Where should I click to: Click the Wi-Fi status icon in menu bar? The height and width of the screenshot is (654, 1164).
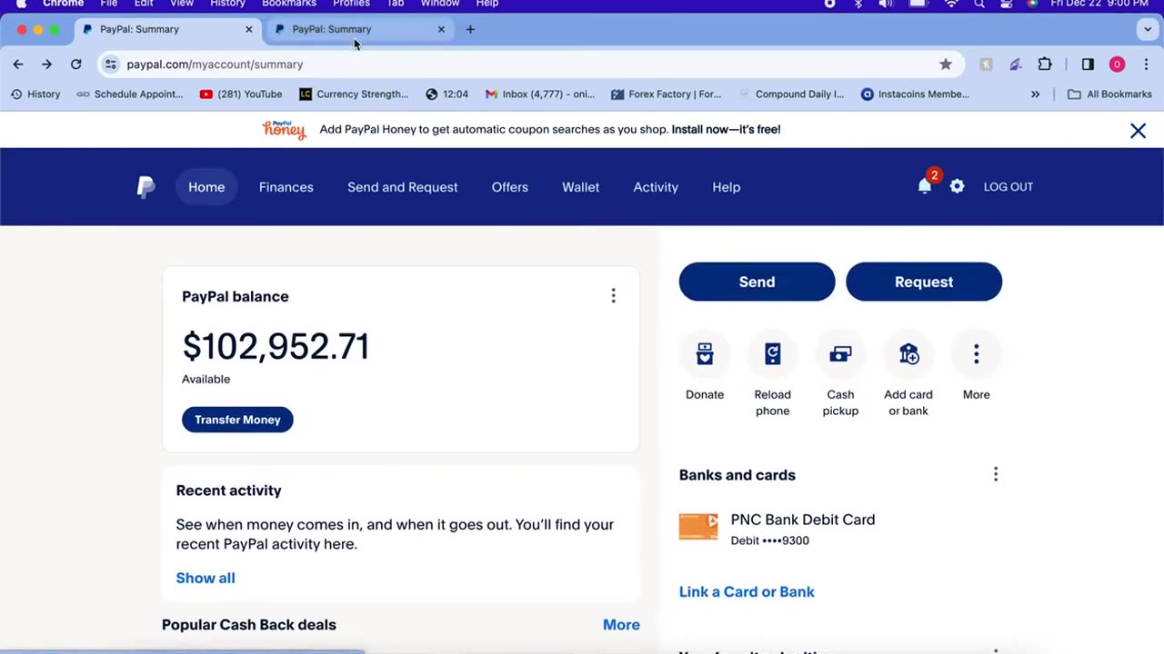[951, 4]
